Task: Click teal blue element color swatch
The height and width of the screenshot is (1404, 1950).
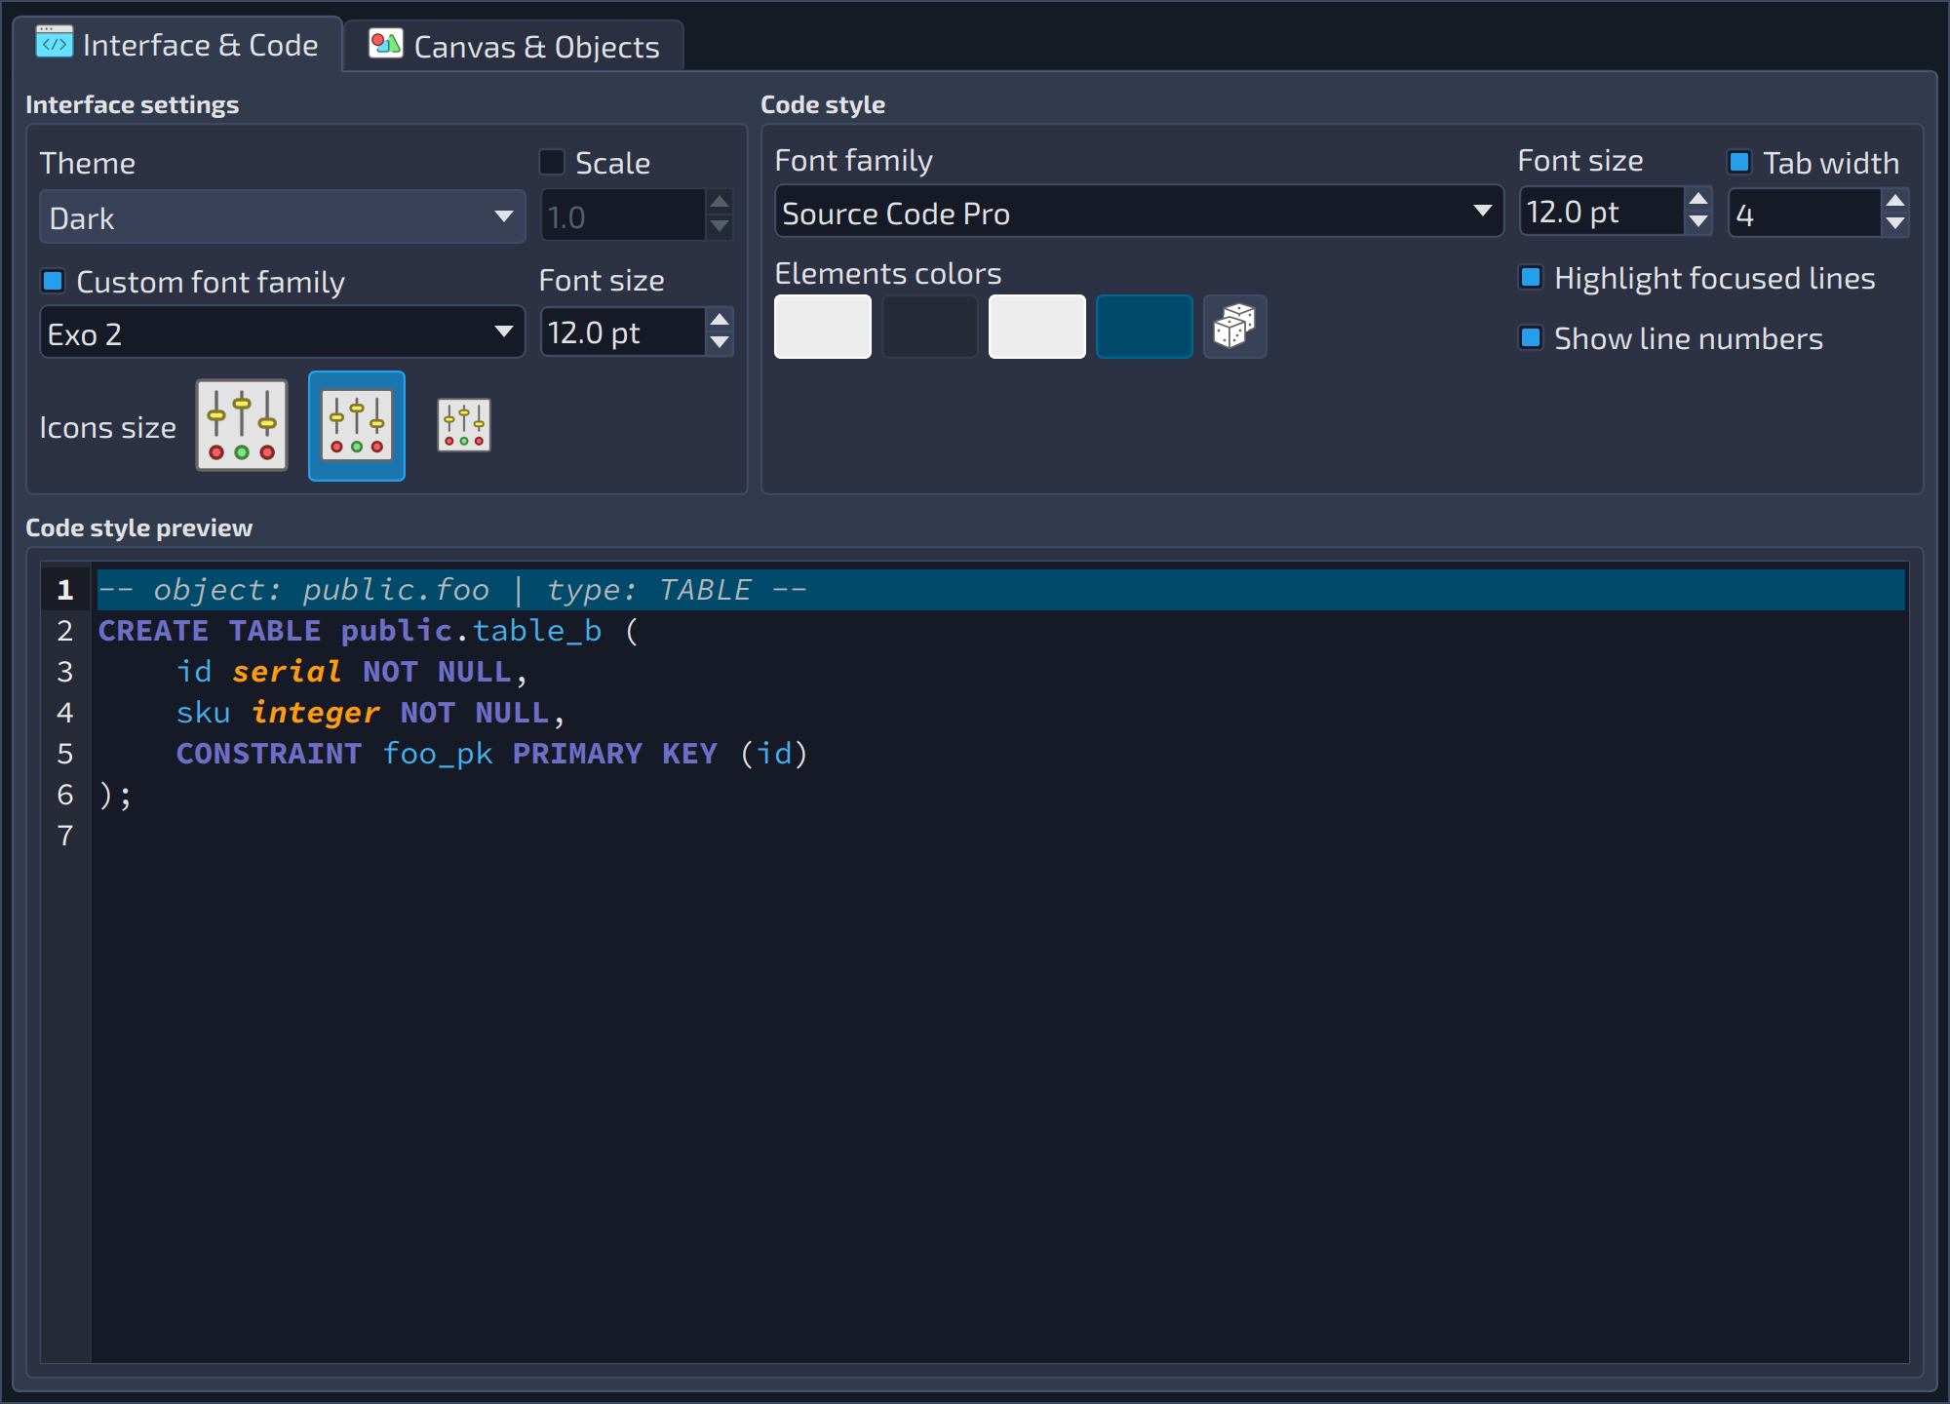Action: click(1145, 327)
